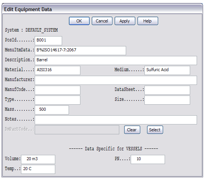This screenshot has width=205, height=180.
Task: Edit the MenuItmData field
Action: [80, 51]
